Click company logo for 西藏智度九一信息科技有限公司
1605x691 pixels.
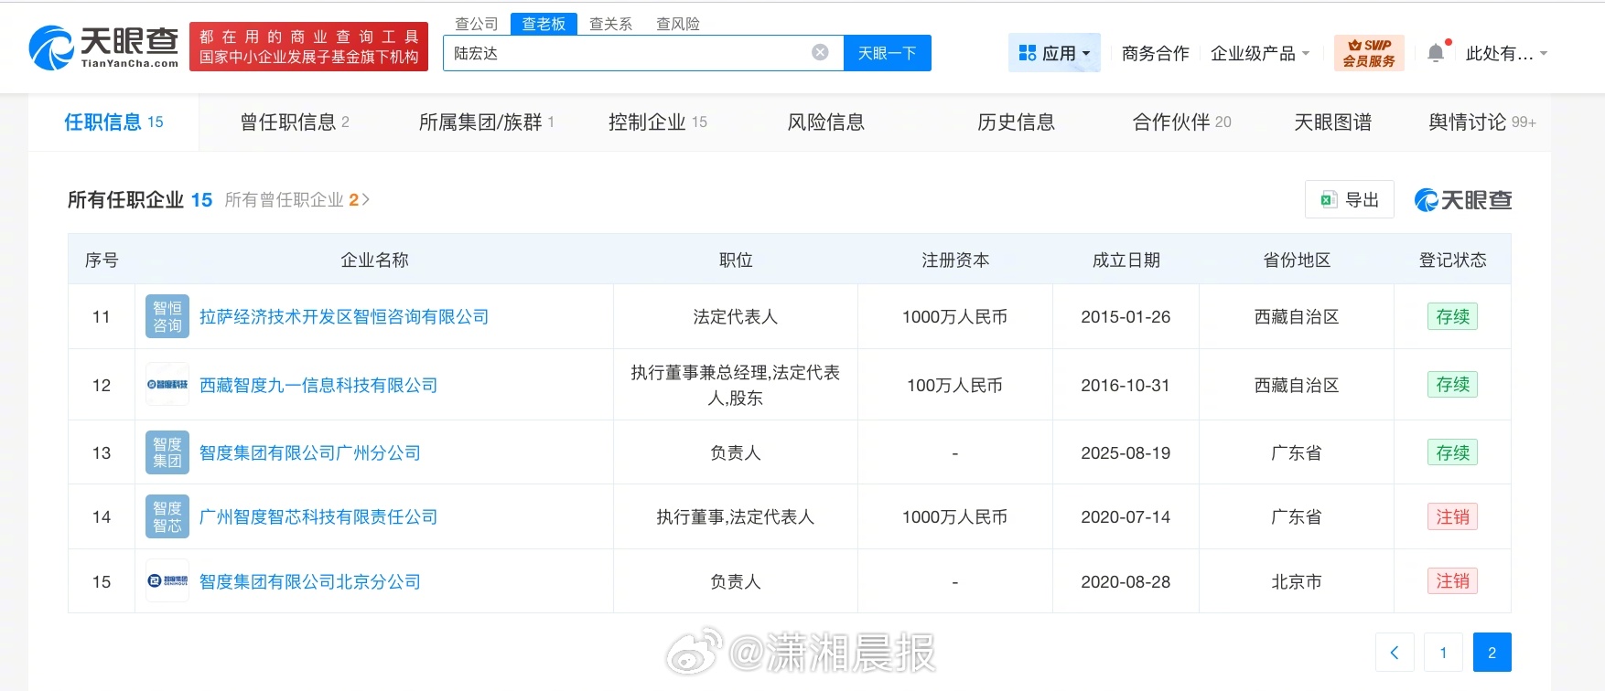point(167,385)
